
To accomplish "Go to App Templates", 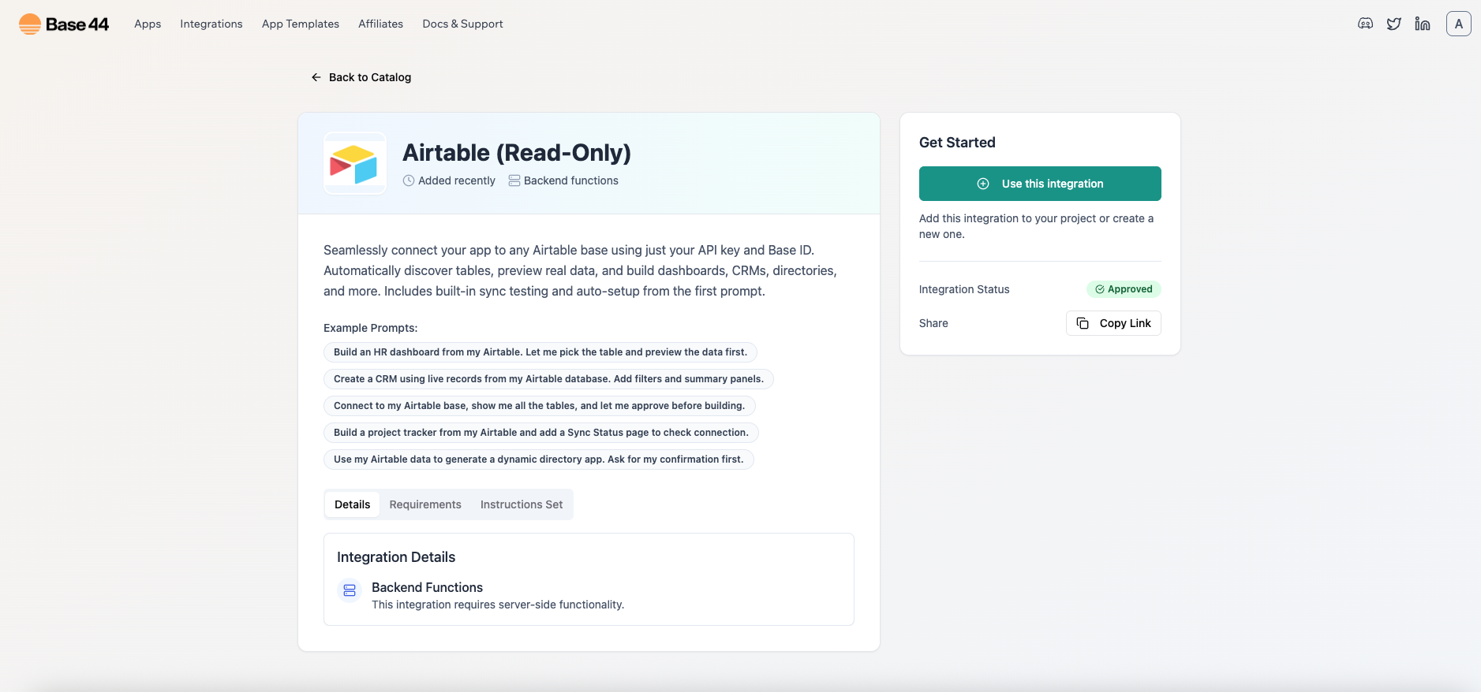I will tap(301, 24).
